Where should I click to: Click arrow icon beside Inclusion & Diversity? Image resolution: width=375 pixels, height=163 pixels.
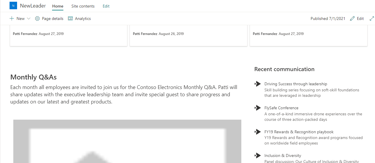coord(258,155)
